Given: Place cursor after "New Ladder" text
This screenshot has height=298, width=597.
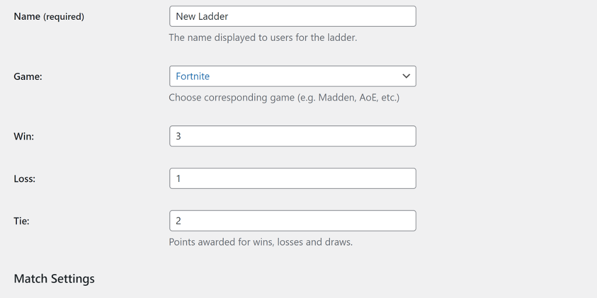Looking at the screenshot, I should pyautogui.click(x=230, y=16).
